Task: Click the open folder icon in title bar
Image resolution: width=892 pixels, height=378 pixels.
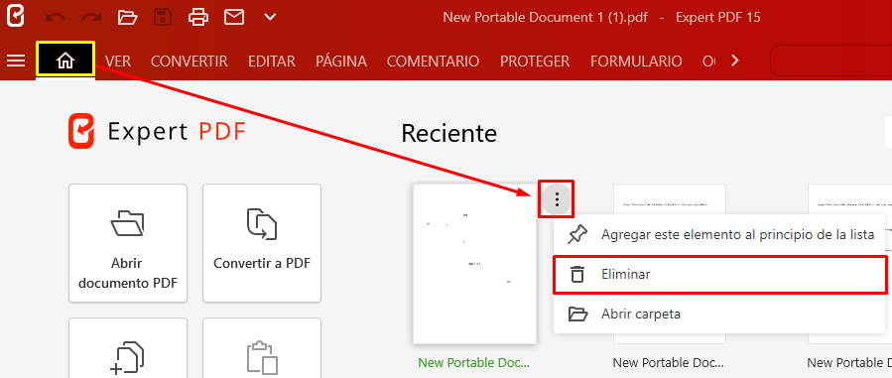Action: point(127,18)
